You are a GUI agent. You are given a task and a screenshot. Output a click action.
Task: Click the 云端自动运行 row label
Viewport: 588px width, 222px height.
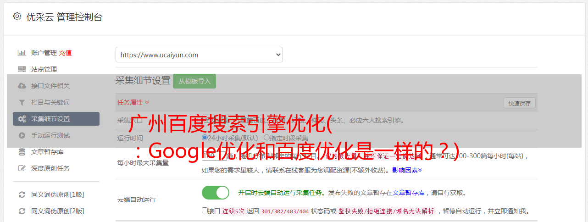click(x=137, y=200)
